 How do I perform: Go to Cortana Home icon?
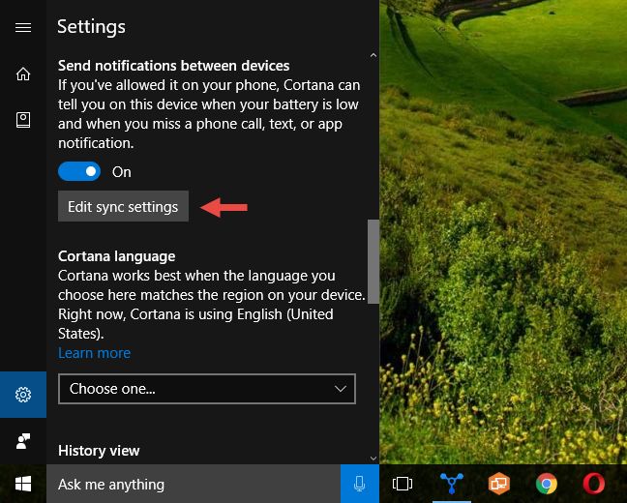23,74
